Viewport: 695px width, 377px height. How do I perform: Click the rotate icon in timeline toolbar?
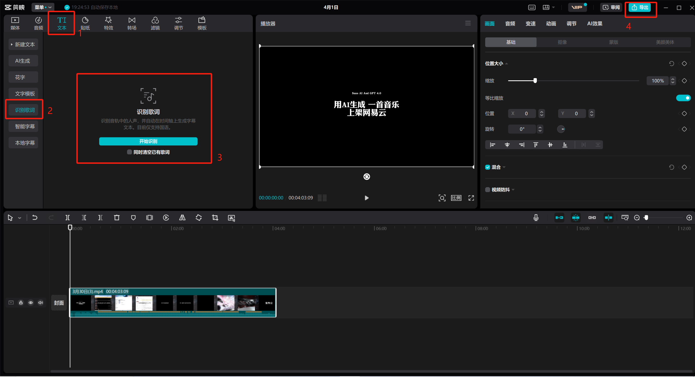199,218
